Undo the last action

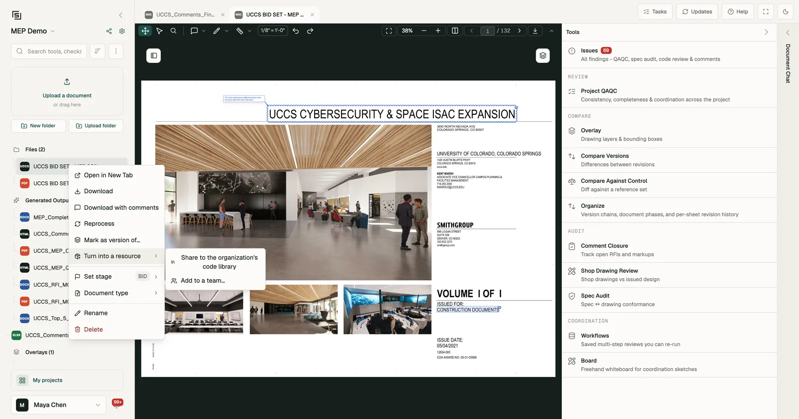coord(296,31)
